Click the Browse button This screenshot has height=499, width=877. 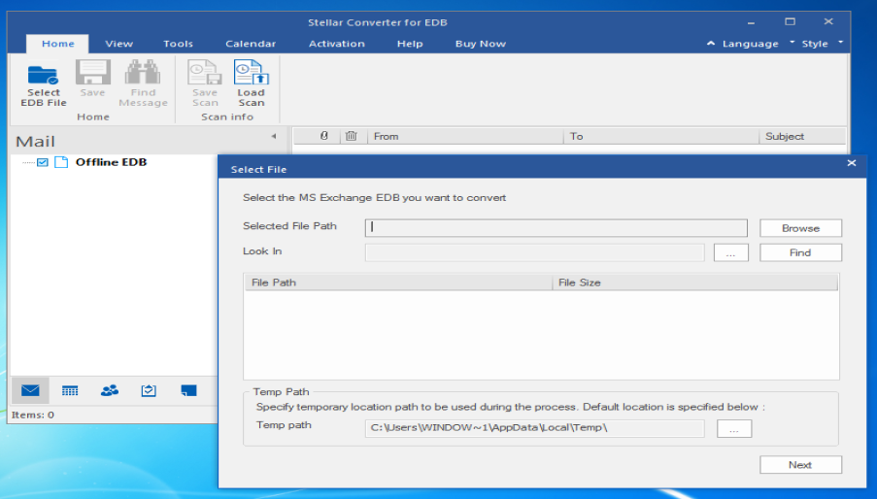click(x=800, y=228)
